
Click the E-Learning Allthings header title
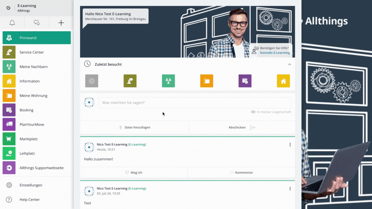(x=27, y=8)
